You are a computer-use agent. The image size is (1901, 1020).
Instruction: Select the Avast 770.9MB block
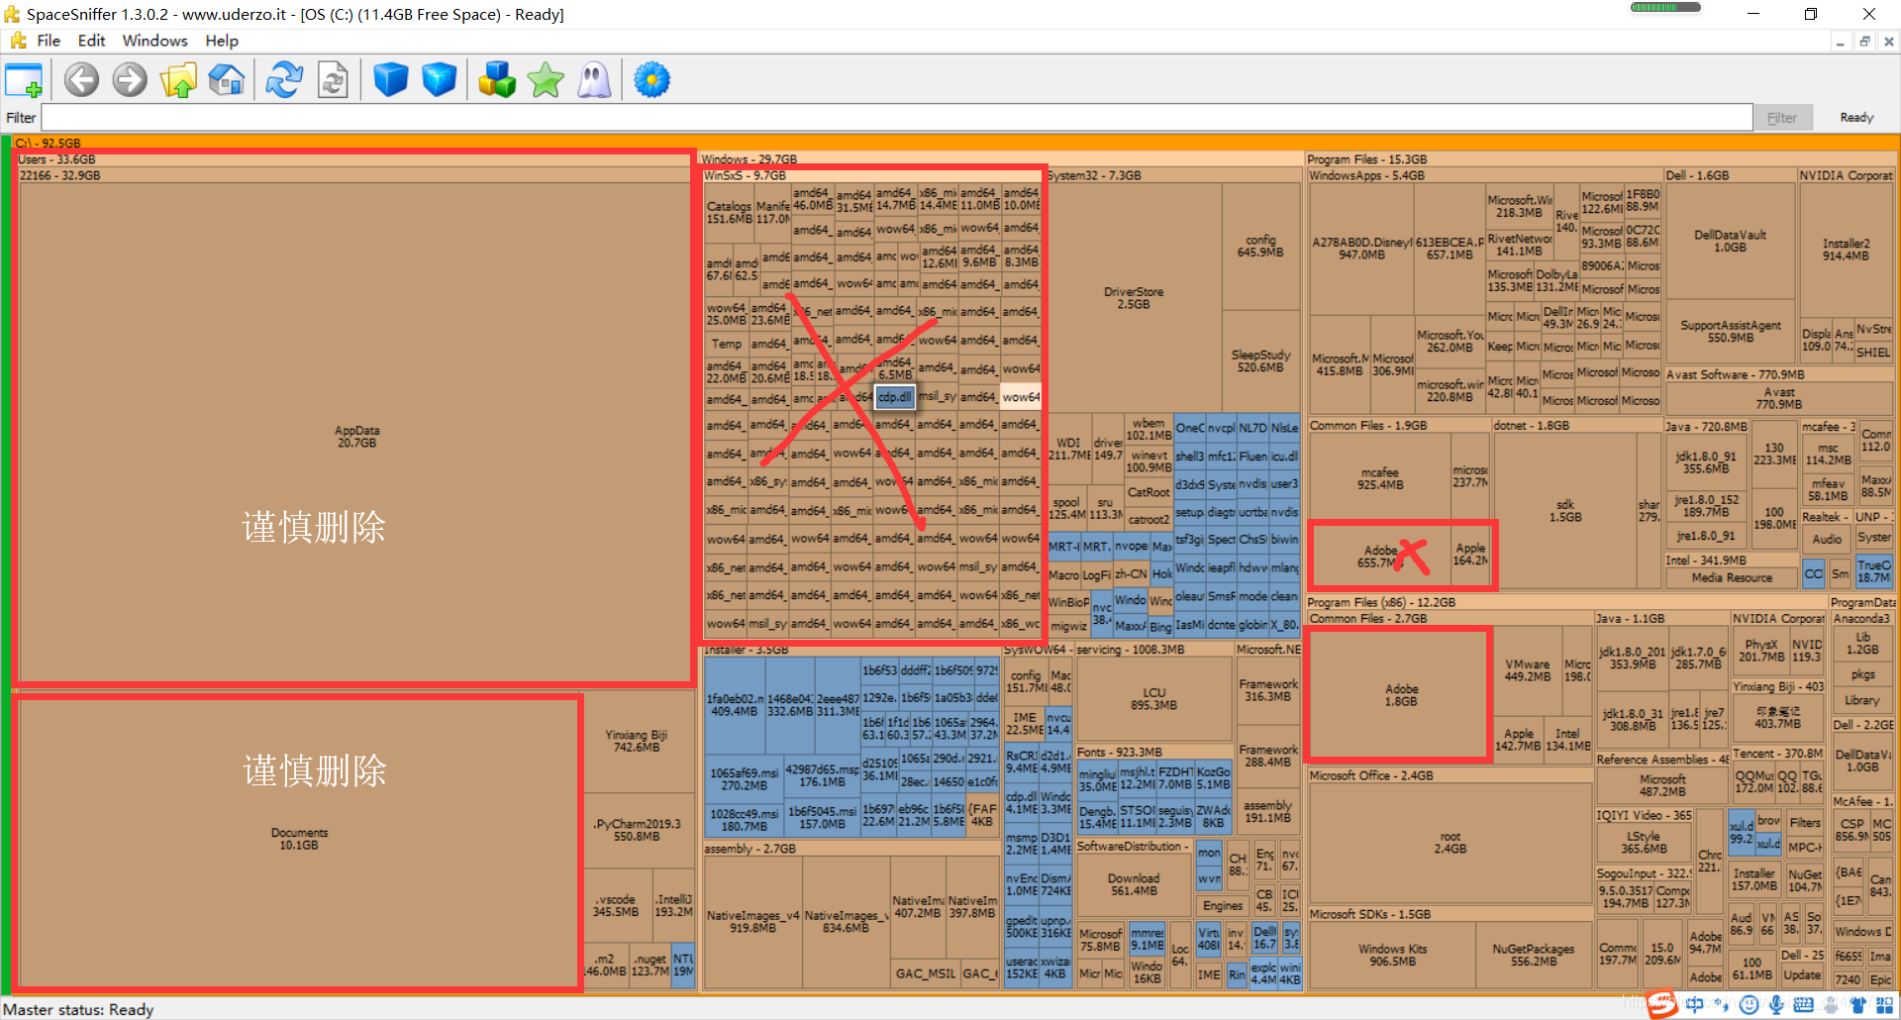point(1779,398)
